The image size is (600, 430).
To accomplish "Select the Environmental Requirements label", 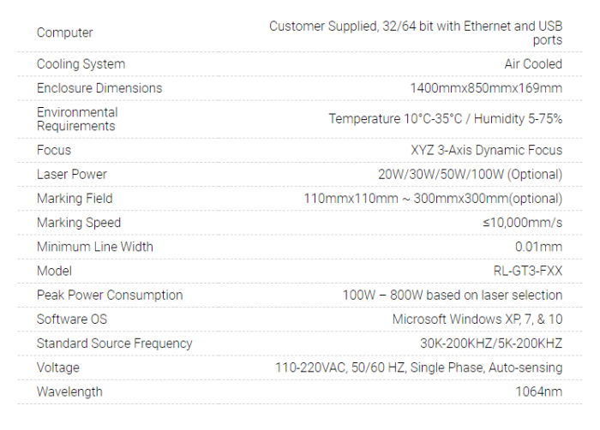I will [77, 119].
